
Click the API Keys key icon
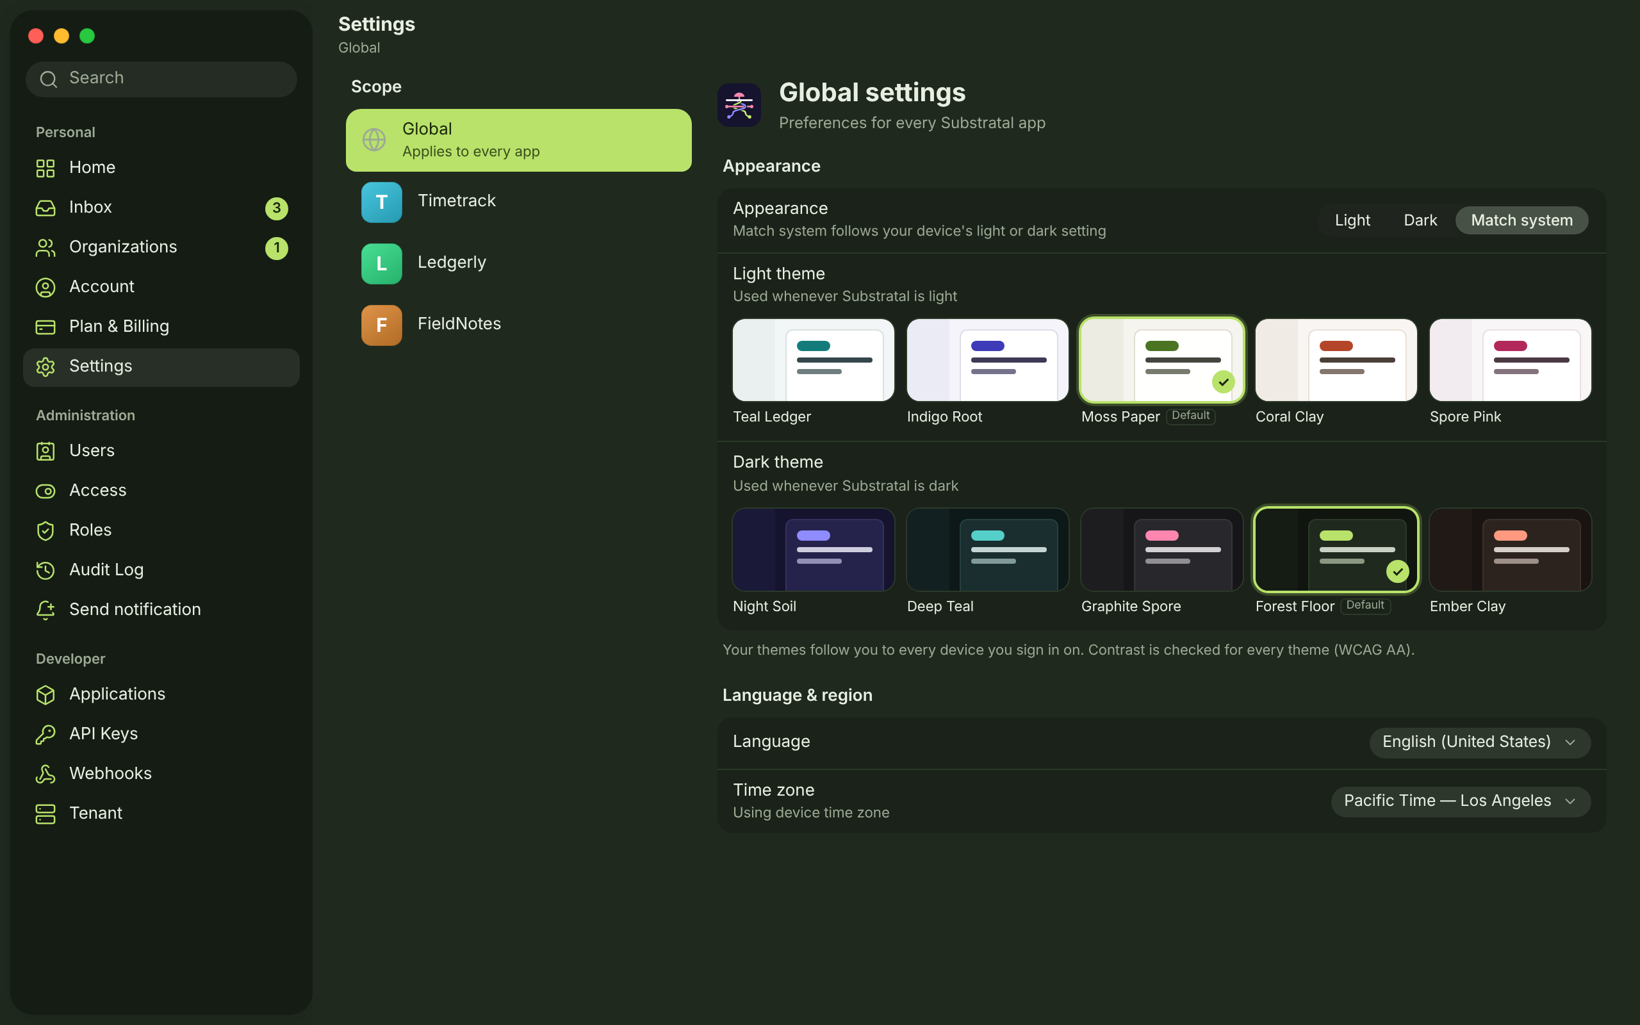click(45, 734)
